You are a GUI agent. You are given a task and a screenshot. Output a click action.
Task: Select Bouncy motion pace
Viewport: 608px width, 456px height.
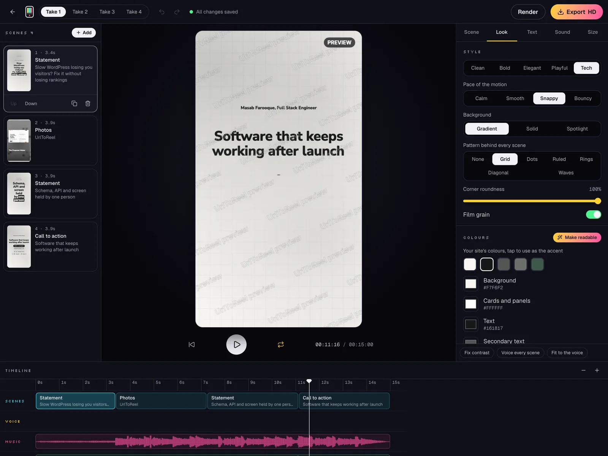click(583, 98)
